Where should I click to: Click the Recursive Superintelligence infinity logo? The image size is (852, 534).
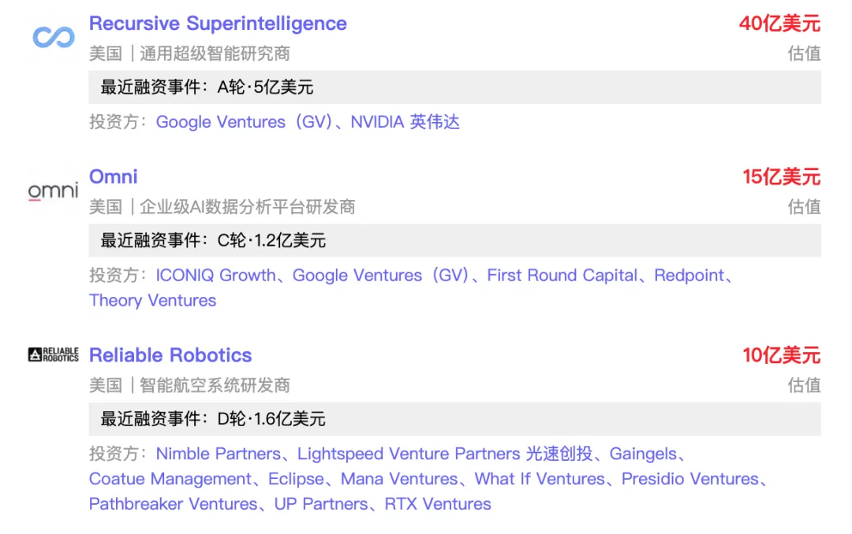click(x=54, y=36)
